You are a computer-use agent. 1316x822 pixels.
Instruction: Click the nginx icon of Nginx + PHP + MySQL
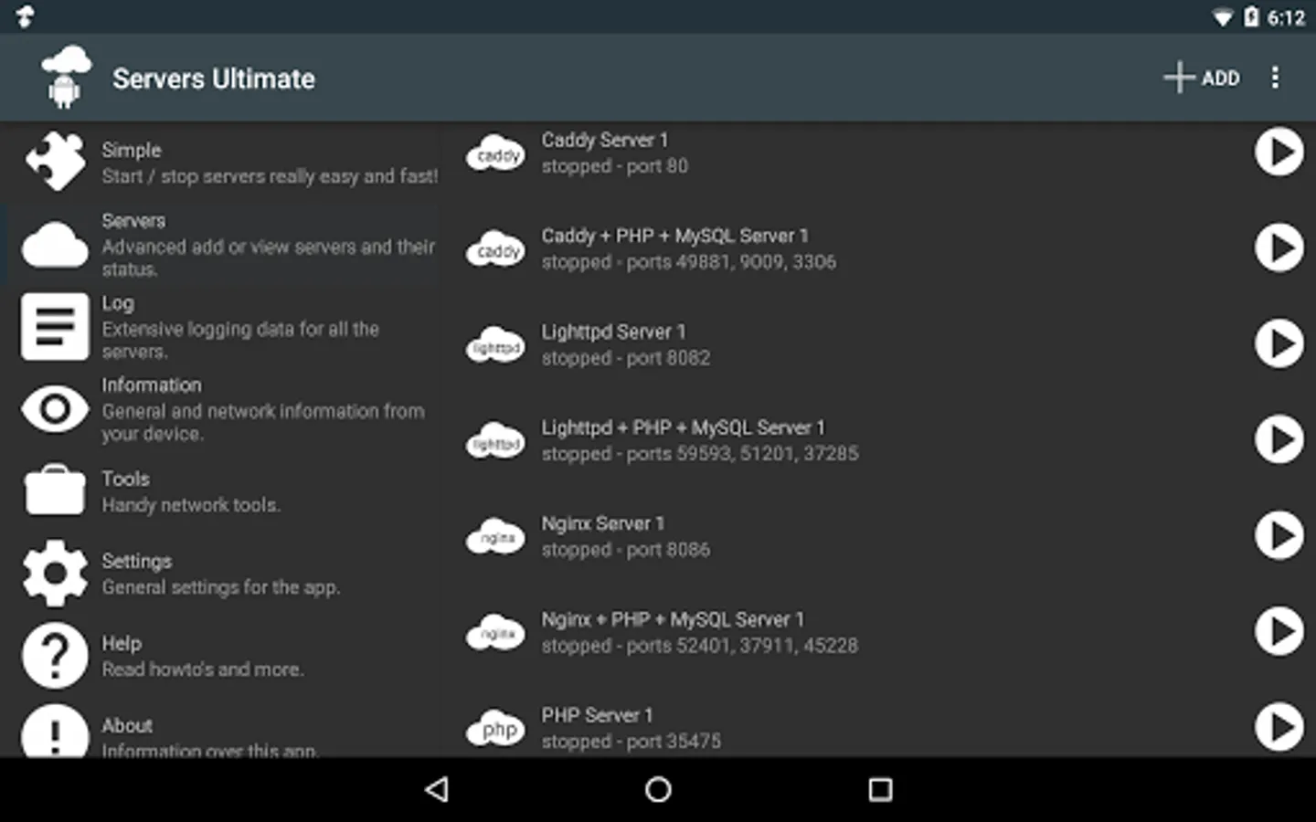pyautogui.click(x=496, y=633)
